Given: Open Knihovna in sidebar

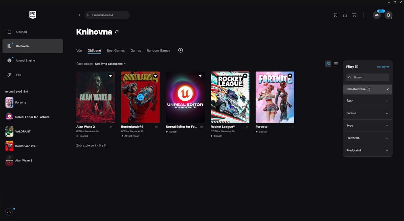Looking at the screenshot, I should click(33, 46).
